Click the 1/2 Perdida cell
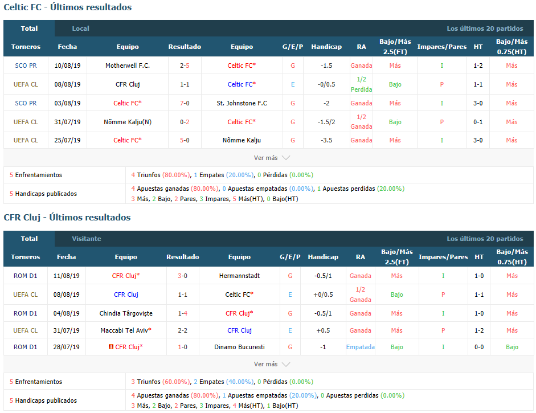536x413 pixels. click(361, 84)
